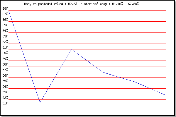Select the 58% y-axis label
176x117 pixels.
coord(5,64)
